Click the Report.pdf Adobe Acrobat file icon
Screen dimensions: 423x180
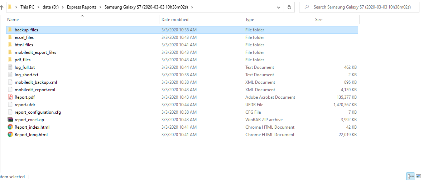[x=10, y=97]
